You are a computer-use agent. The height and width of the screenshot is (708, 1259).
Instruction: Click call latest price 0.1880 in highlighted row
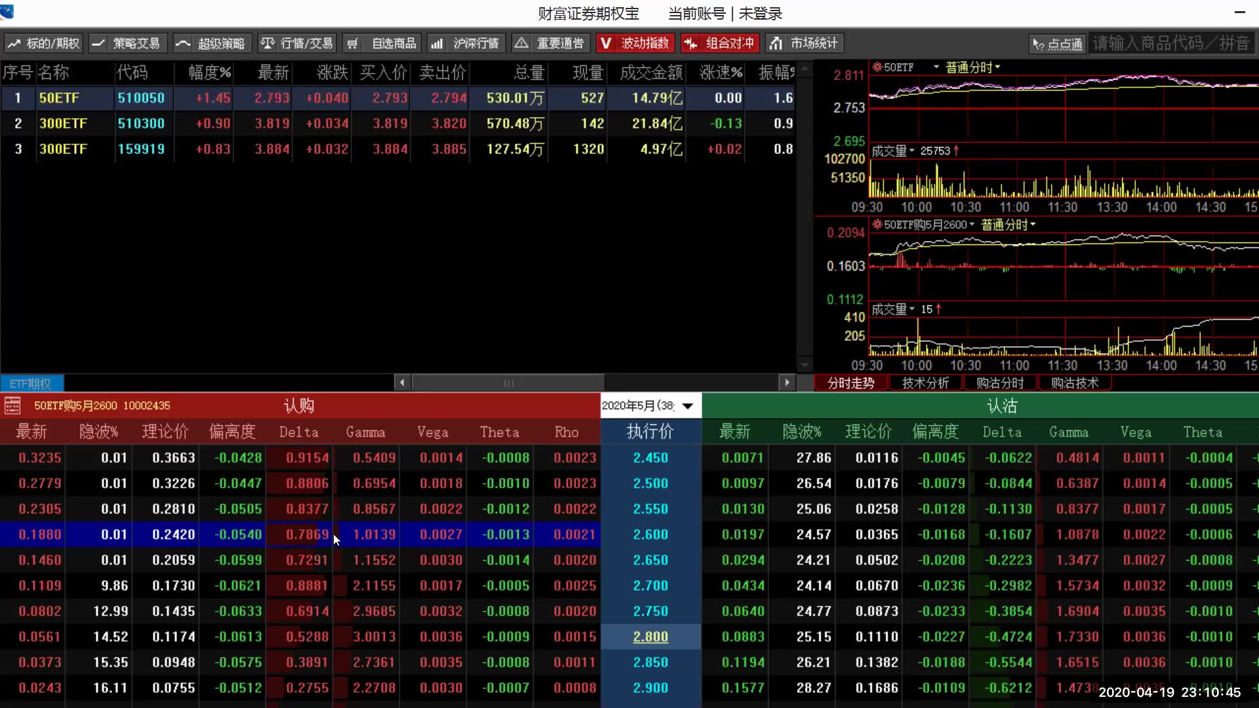[x=40, y=534]
